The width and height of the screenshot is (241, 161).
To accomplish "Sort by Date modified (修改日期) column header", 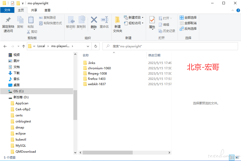I will 154,55.
